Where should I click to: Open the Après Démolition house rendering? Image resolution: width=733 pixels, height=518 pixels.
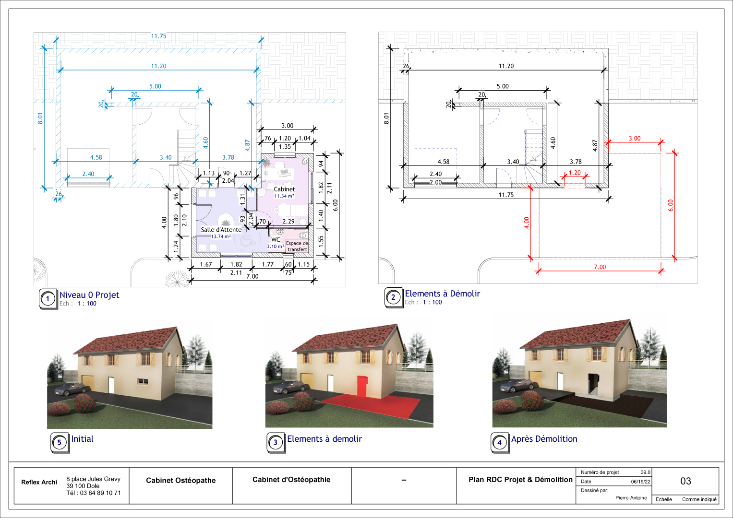point(579,375)
